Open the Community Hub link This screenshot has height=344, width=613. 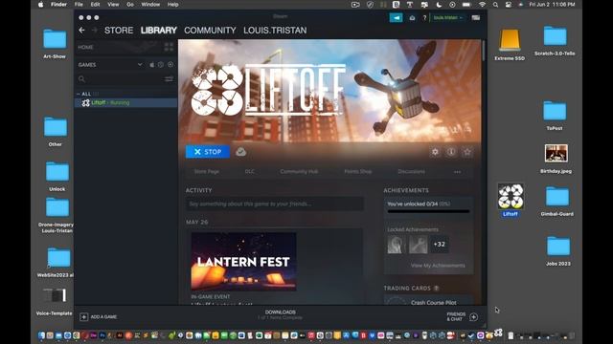pyautogui.click(x=299, y=172)
